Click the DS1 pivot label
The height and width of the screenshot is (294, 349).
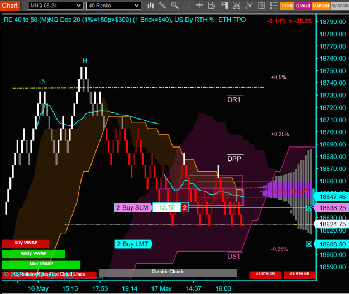click(234, 256)
